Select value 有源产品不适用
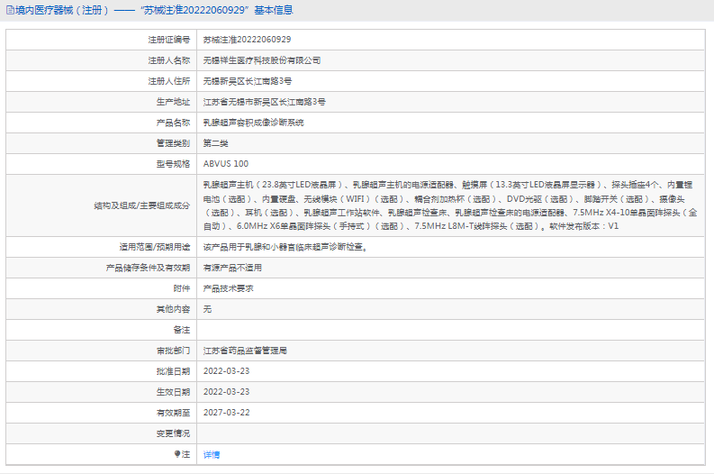714x474 pixels. (232, 268)
